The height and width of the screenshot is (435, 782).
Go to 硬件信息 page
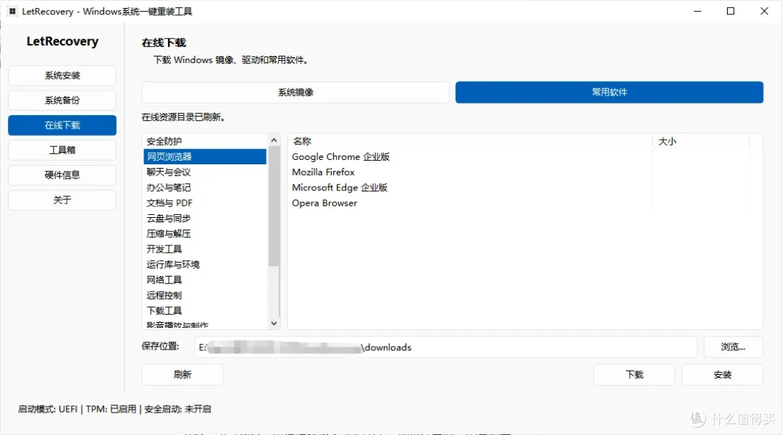(62, 175)
